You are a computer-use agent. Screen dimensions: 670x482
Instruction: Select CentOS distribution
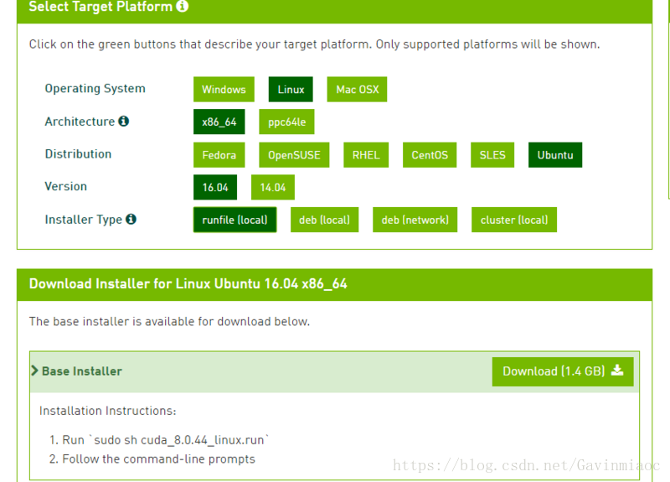[x=430, y=155]
